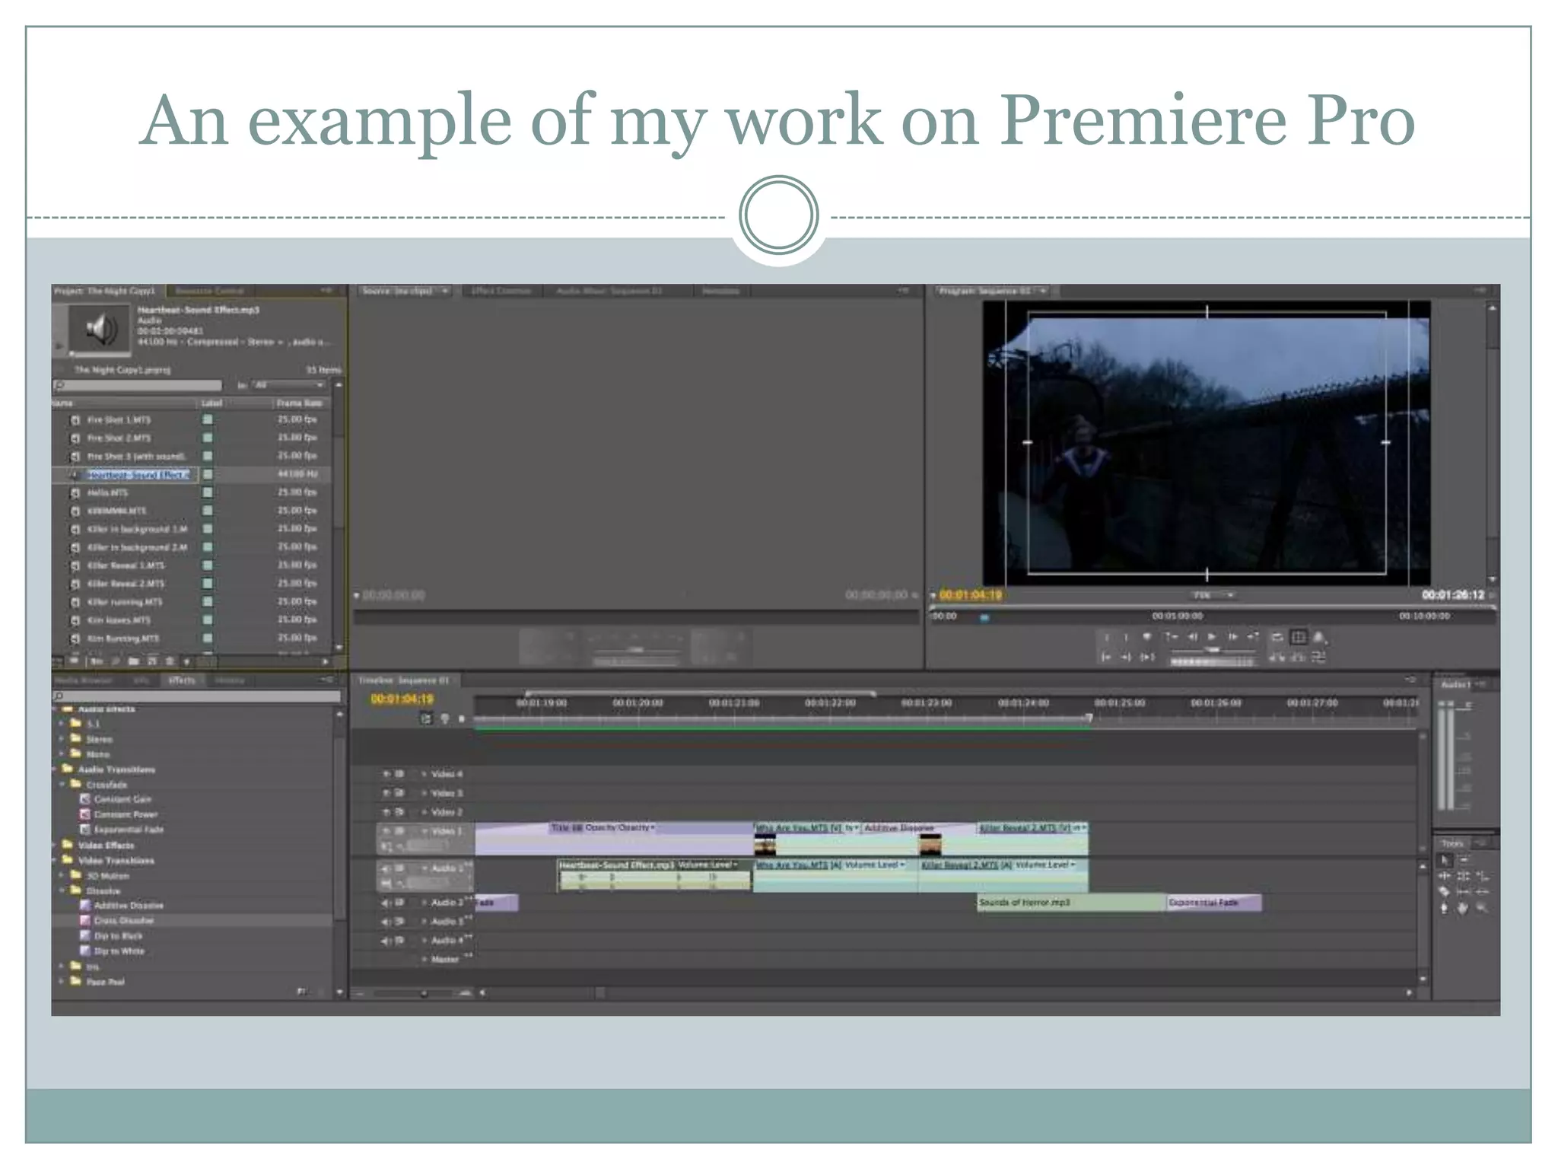Viewport: 1558px width, 1169px height.
Task: Click the Project panel search field
Action: [138, 385]
